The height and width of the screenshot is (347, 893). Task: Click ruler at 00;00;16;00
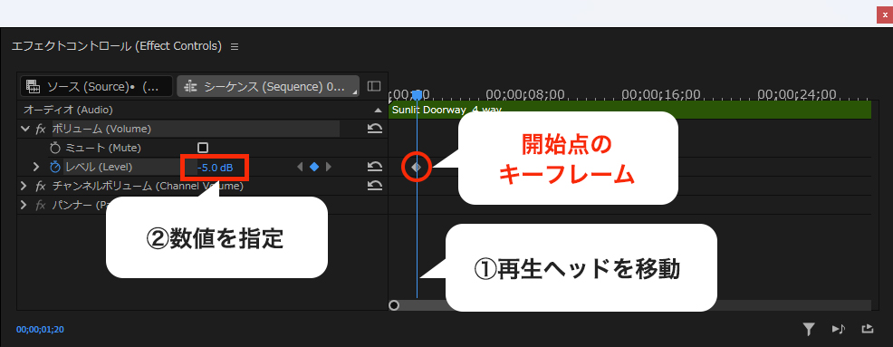660,94
